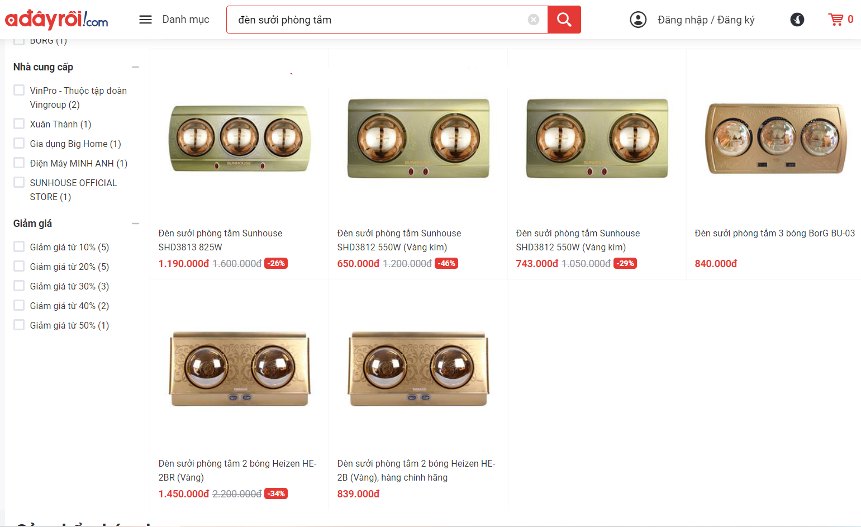This screenshot has width=861, height=527.
Task: Click the -46% discount badge
Action: 447,263
